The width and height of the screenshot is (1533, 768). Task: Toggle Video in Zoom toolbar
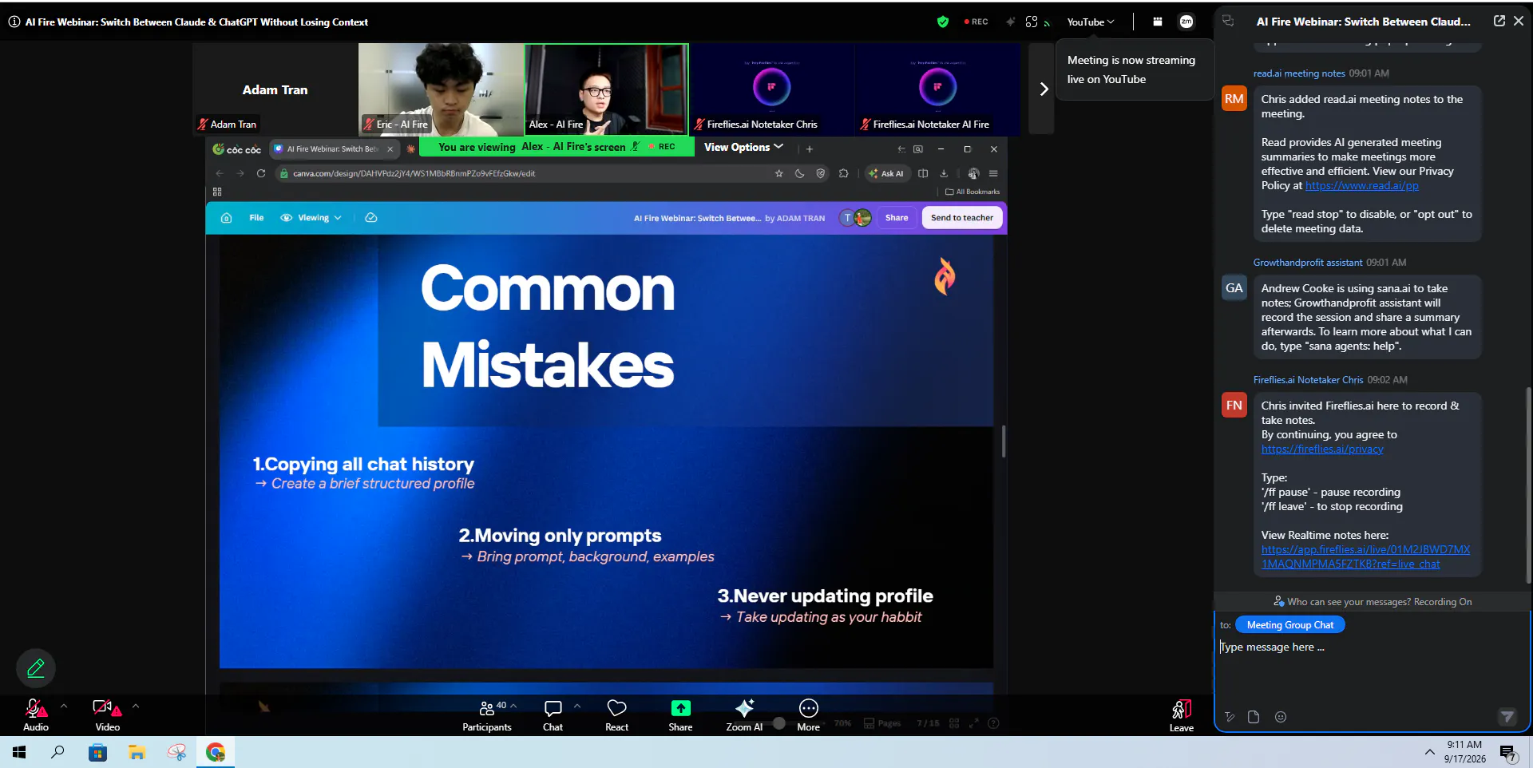(107, 715)
